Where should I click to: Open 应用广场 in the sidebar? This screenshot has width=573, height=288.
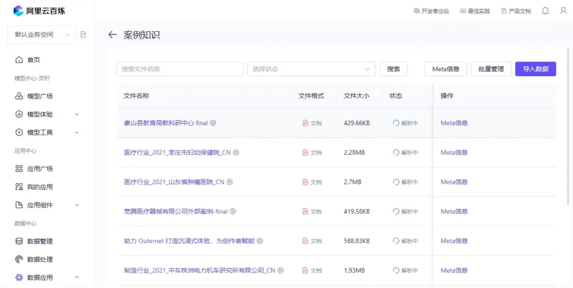point(40,168)
